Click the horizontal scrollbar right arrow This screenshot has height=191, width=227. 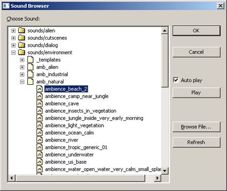157,178
